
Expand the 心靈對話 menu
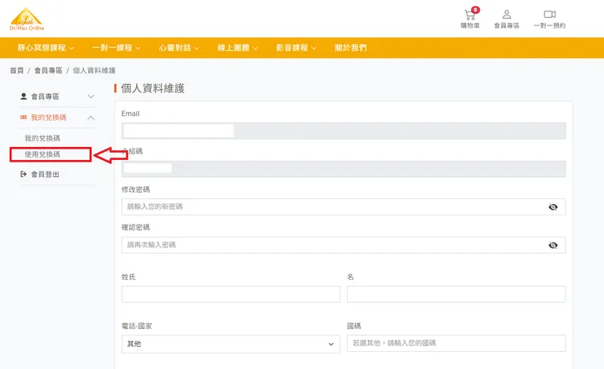click(x=179, y=48)
